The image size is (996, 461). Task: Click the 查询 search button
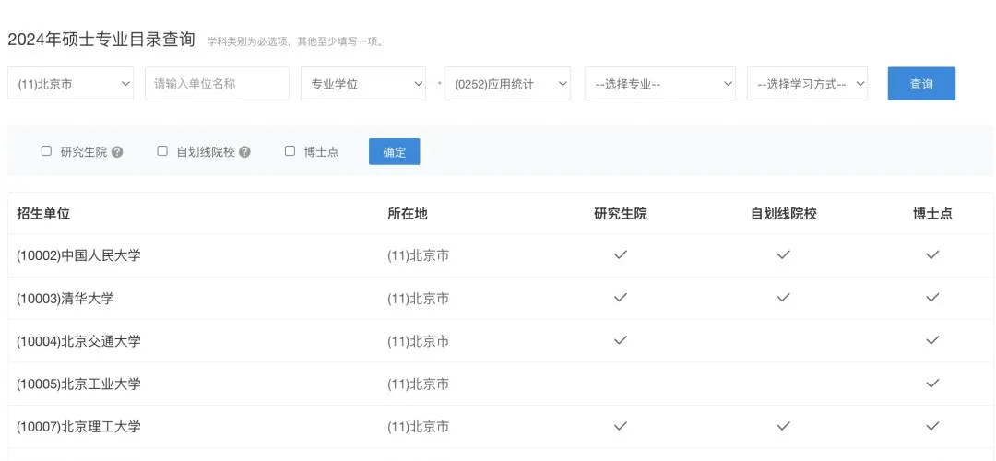[x=921, y=84]
